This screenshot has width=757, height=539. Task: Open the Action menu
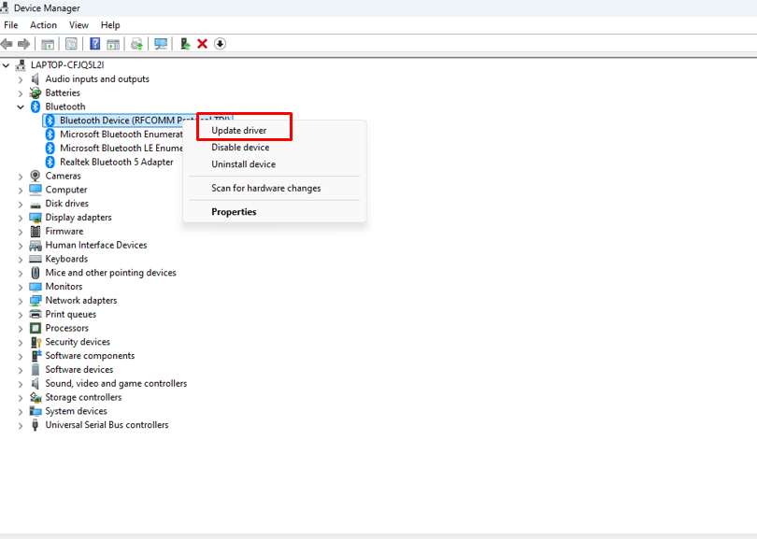coord(43,25)
